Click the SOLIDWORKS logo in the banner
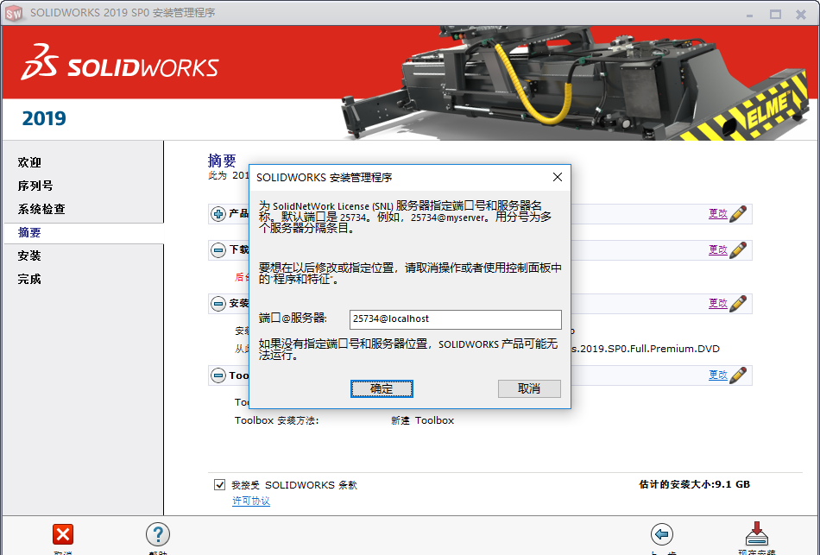Screen dimensions: 820x555 (120, 62)
